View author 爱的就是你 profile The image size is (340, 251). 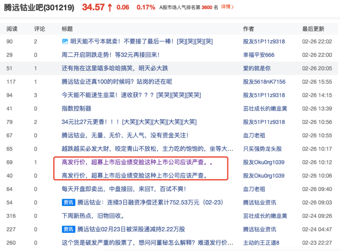(x=257, y=68)
